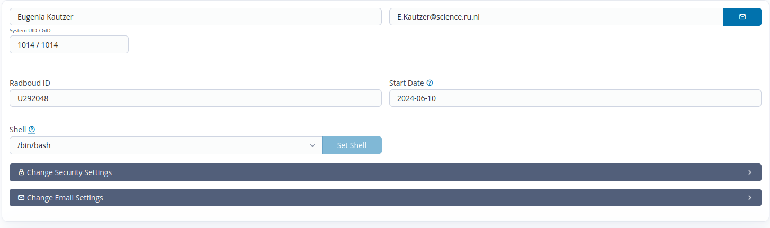Open the Change Security Settings panel title

(69, 172)
